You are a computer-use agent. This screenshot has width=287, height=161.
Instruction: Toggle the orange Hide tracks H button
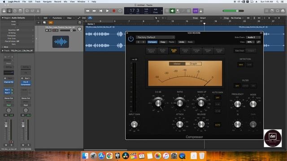tap(51, 23)
